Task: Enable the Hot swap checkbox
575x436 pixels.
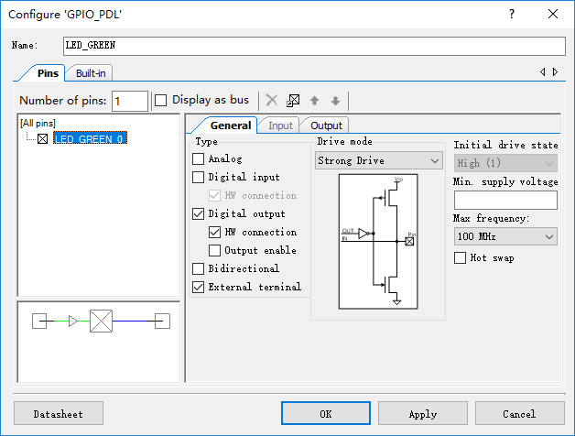Action: point(460,257)
